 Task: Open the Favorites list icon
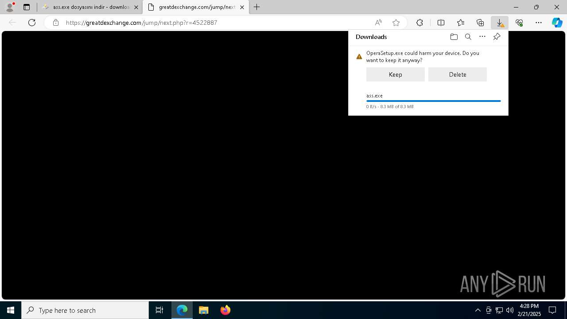(x=461, y=23)
